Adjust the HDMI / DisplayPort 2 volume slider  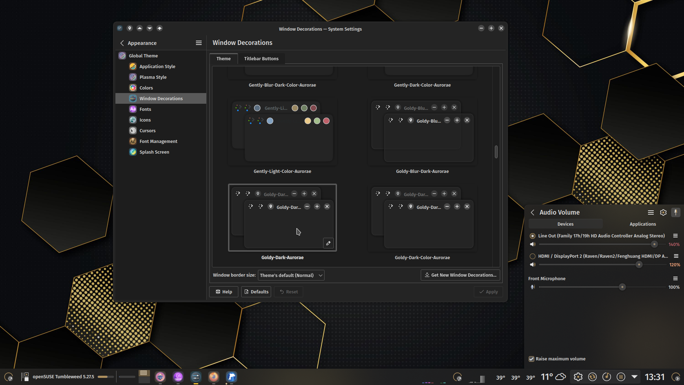[x=639, y=265]
